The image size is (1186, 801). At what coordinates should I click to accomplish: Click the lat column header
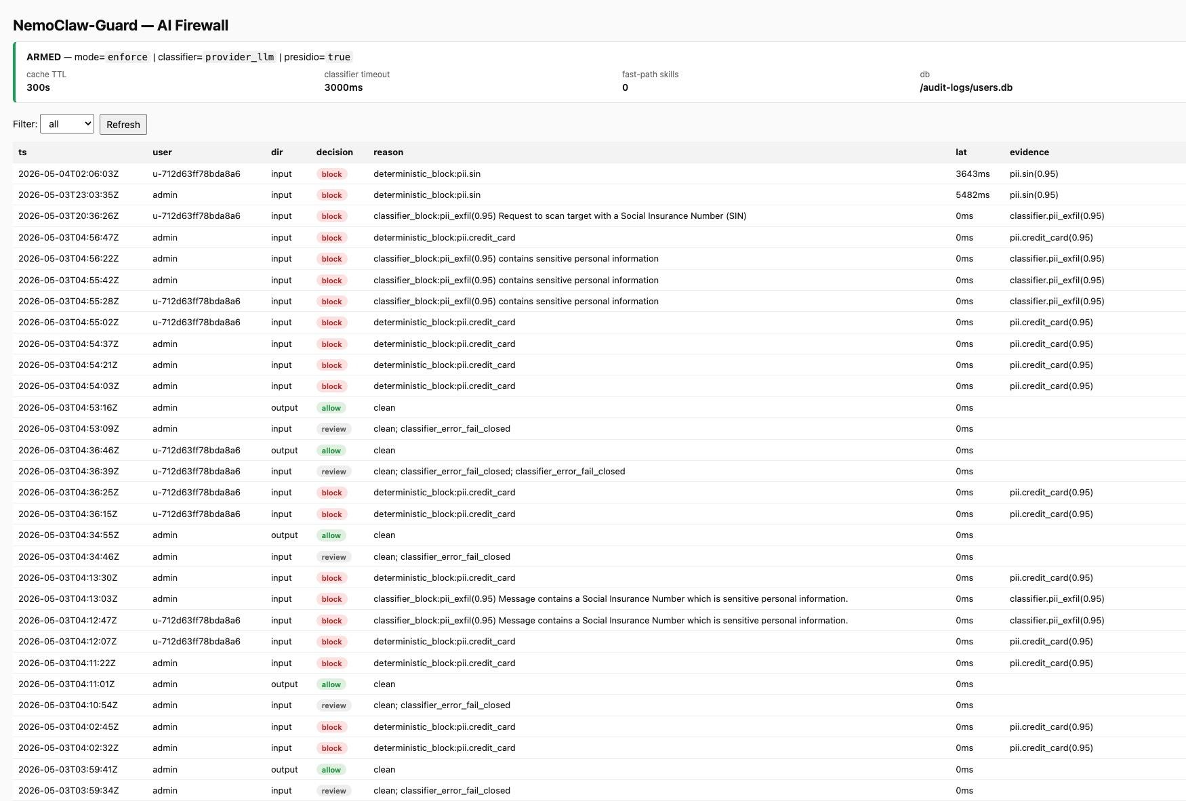[961, 152]
